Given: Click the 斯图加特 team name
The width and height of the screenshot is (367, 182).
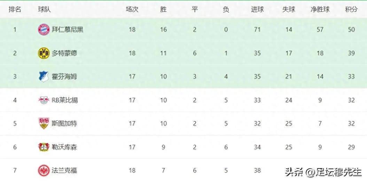Looking at the screenshot, I should click(x=64, y=124).
